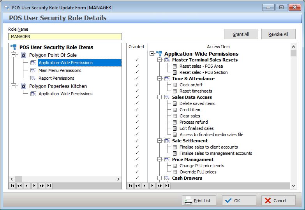Click the Print List button
The image size is (305, 210).
click(199, 201)
